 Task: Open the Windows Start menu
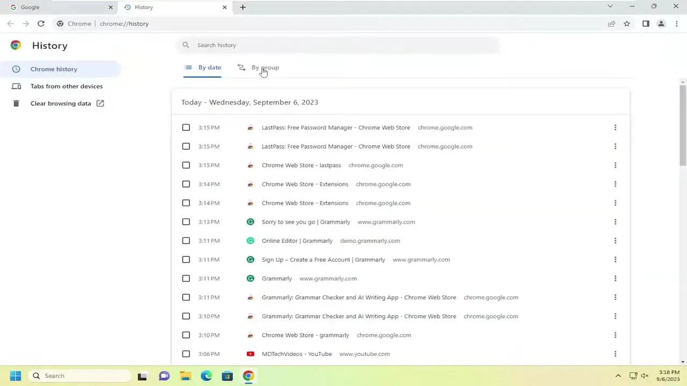(15, 376)
